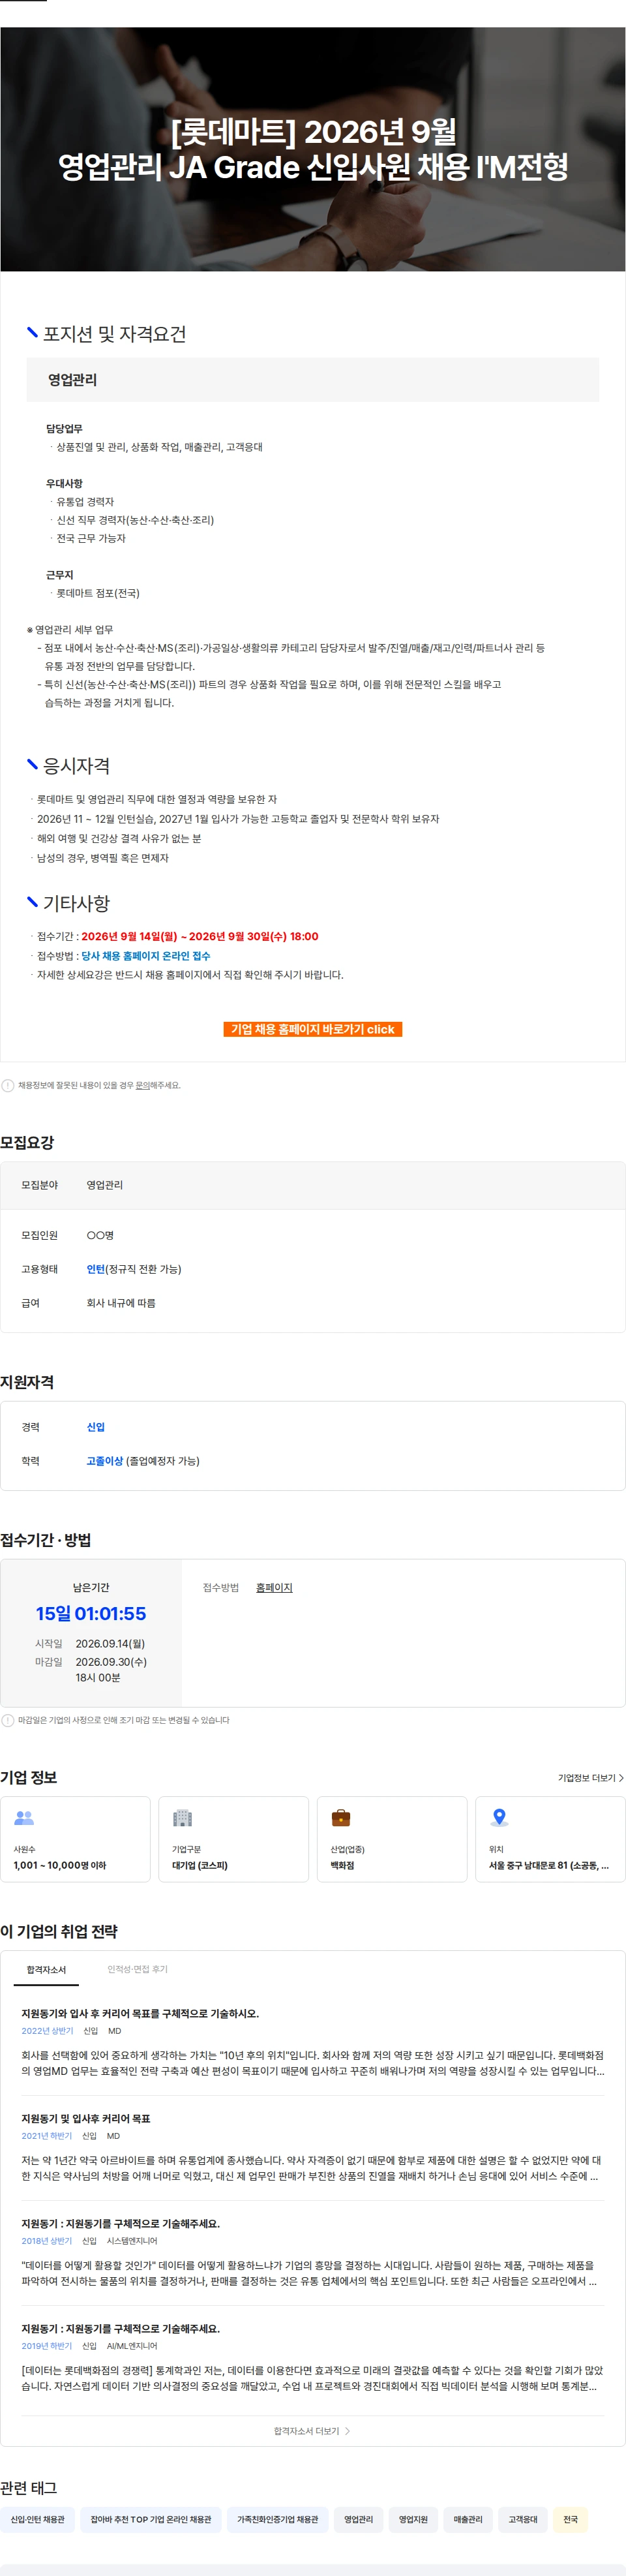Screen dimensions: 626x2576
Task: Click the 문의 link in the notice
Action: pyautogui.click(x=143, y=1085)
